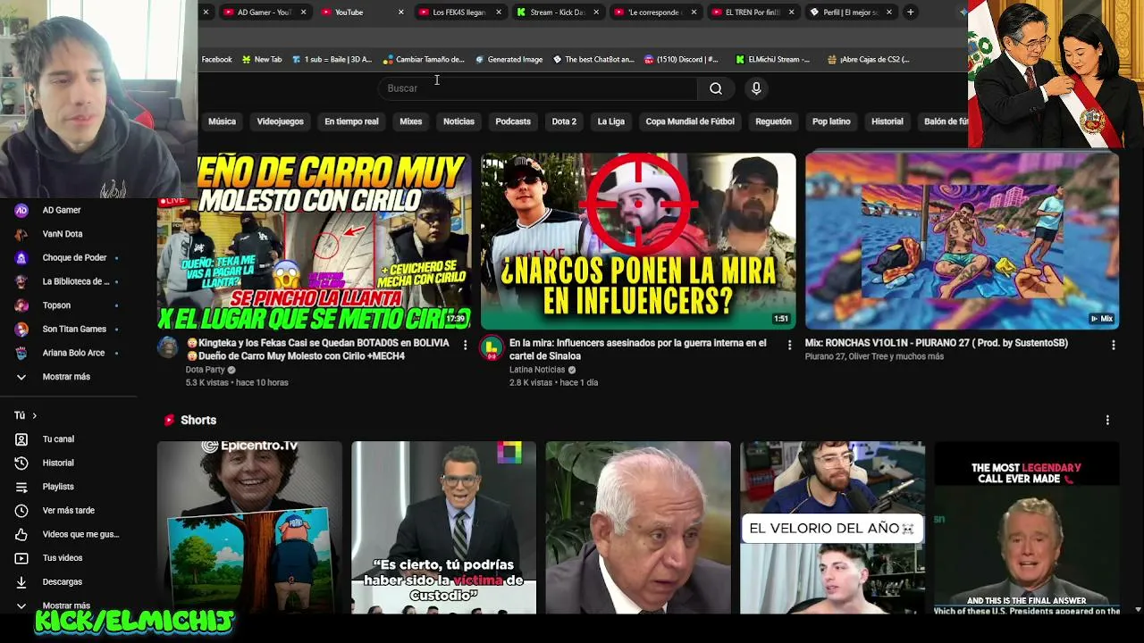Click the AD Gamer channel avatar
This screenshot has width=1144, height=643.
pos(21,210)
